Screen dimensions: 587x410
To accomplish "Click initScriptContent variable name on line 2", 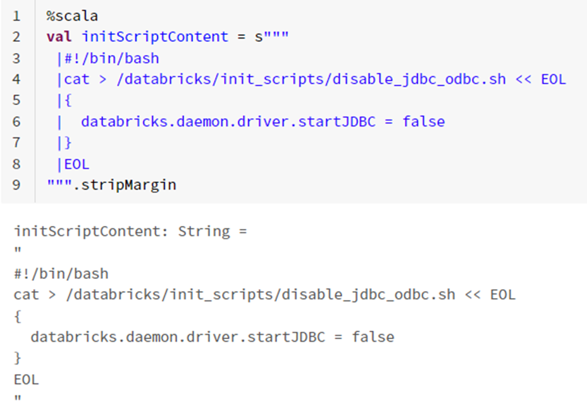I will 154,37.
